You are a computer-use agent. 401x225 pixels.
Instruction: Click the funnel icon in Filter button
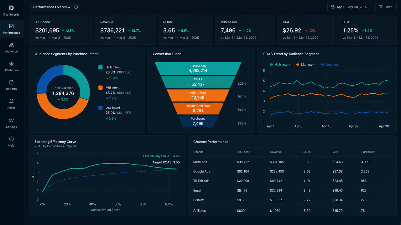(x=381, y=7)
